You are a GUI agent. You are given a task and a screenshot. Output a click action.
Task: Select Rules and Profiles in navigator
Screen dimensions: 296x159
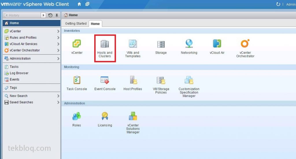[x=32, y=38]
